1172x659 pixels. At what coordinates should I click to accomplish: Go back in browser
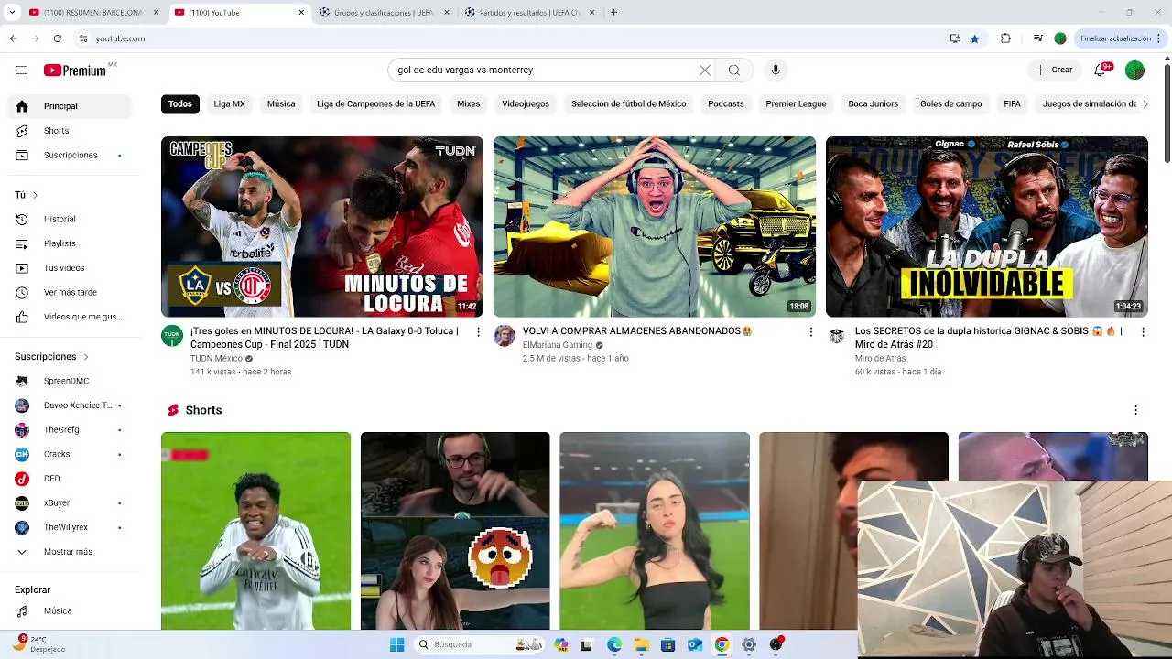point(13,38)
